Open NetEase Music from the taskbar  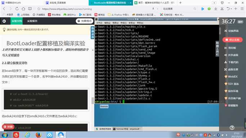coord(16,135)
